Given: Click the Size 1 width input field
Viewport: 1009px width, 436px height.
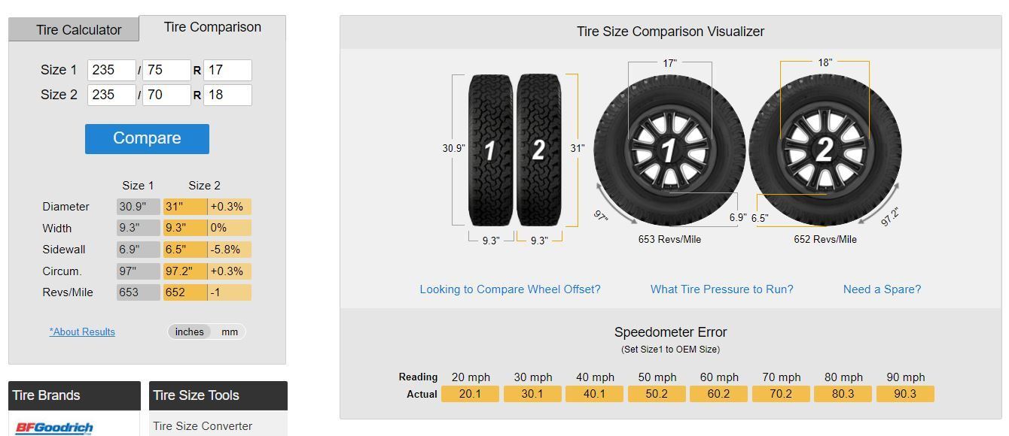Looking at the screenshot, I should tap(111, 69).
